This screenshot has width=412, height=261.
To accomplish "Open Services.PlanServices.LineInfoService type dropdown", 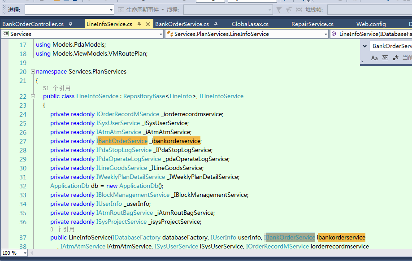I will coord(326,34).
